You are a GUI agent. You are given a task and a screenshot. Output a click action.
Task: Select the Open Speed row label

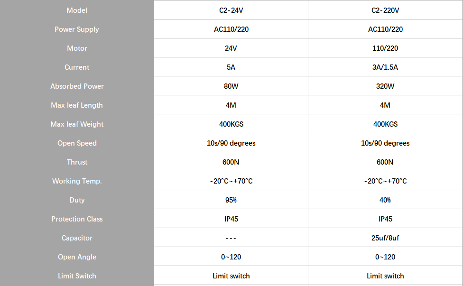click(x=77, y=143)
